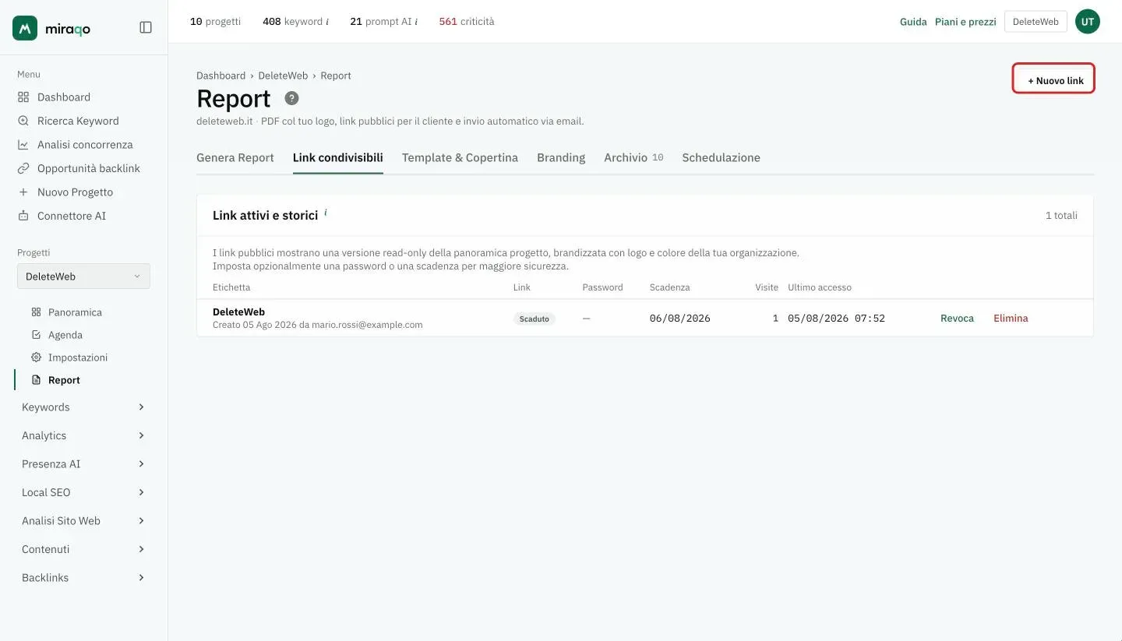The width and height of the screenshot is (1122, 641).
Task: Switch to the Genera Report tab
Action: click(235, 157)
